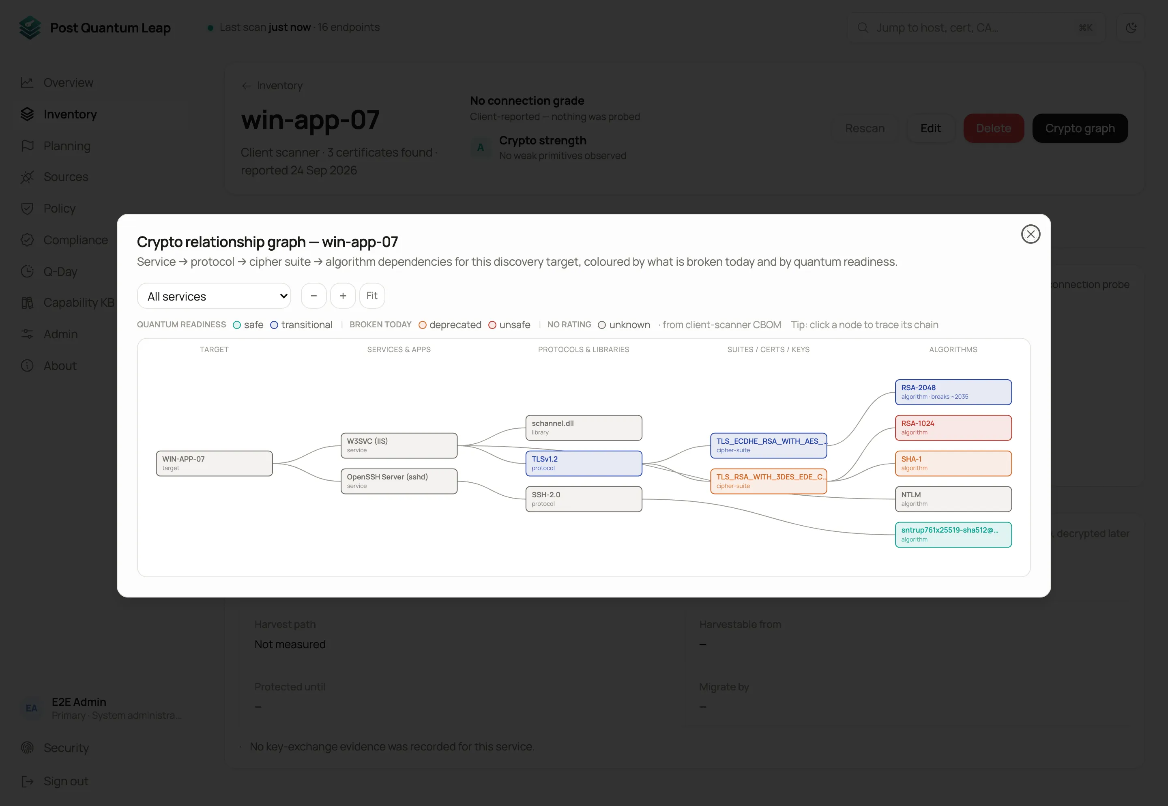
Task: Click the Planning flag icon
Action: point(27,146)
